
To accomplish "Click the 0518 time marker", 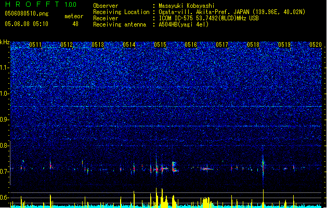I will click(x=253, y=45).
